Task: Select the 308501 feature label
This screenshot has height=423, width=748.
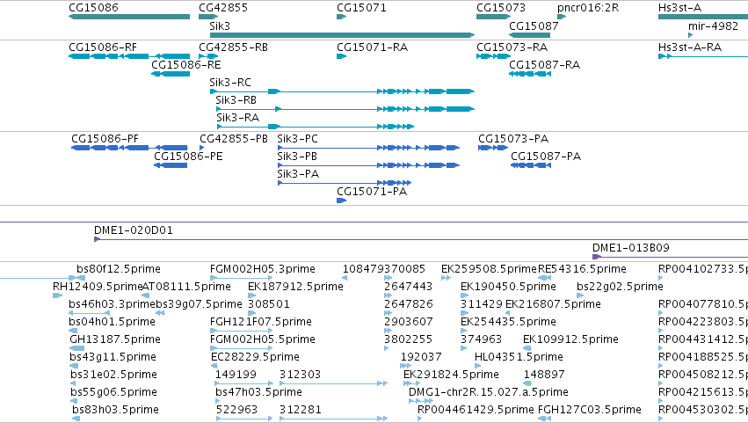Action: pos(269,304)
